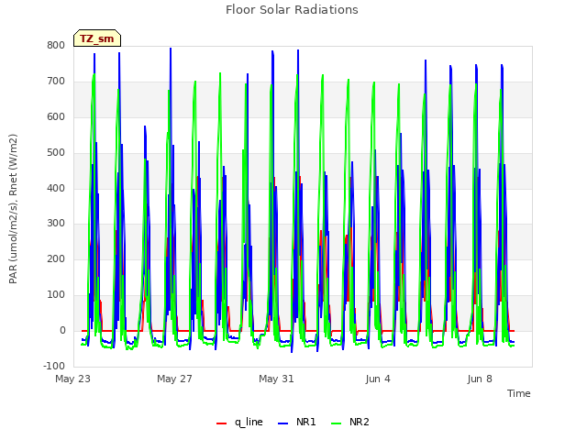
Task: Click the 100 y-axis tick label
Action: coord(56,295)
